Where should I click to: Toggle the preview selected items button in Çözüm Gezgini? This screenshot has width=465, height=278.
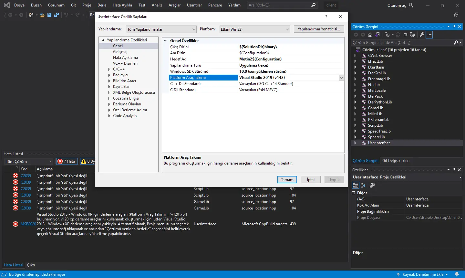click(429, 35)
